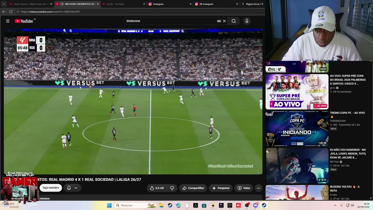Open File Explorer from taskbar
The height and width of the screenshot is (210, 373).
tap(161, 205)
